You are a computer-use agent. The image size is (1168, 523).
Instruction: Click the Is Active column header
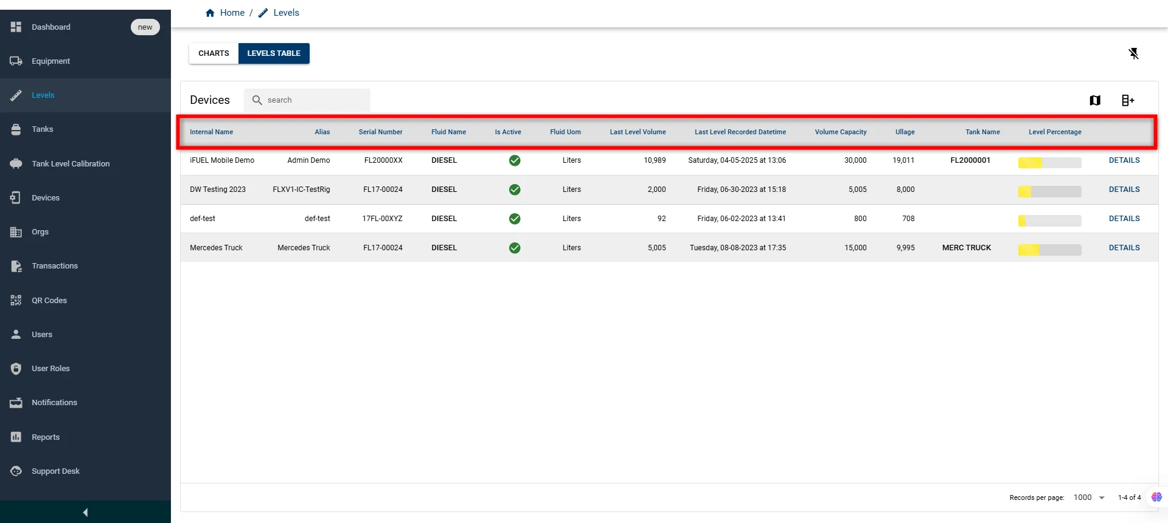coord(508,132)
